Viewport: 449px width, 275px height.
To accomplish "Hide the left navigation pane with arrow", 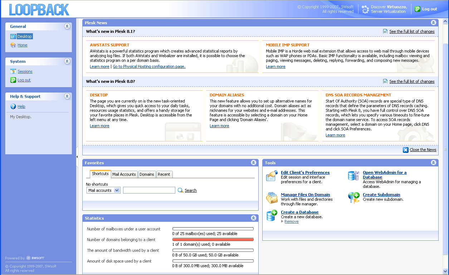I will click(x=77, y=157).
